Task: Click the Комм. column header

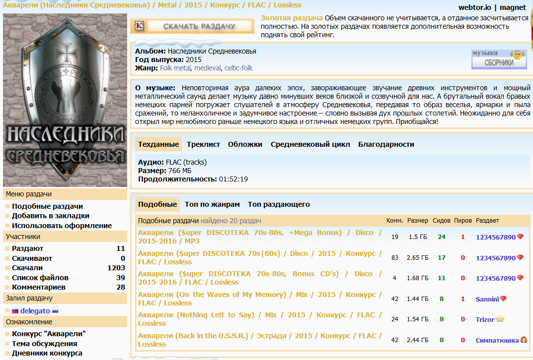Action: [394, 221]
